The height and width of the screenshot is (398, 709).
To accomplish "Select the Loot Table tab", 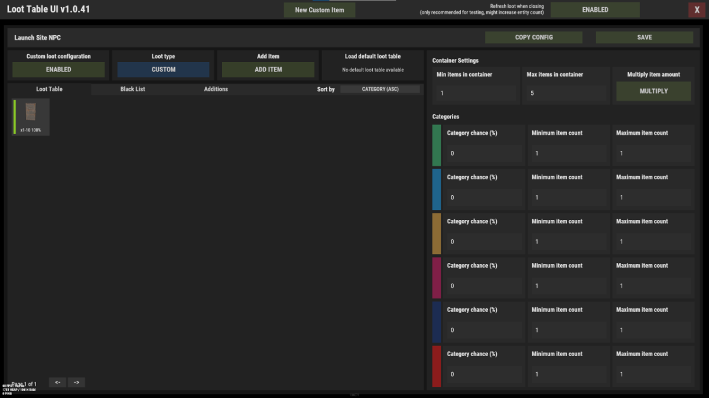I will click(x=49, y=90).
